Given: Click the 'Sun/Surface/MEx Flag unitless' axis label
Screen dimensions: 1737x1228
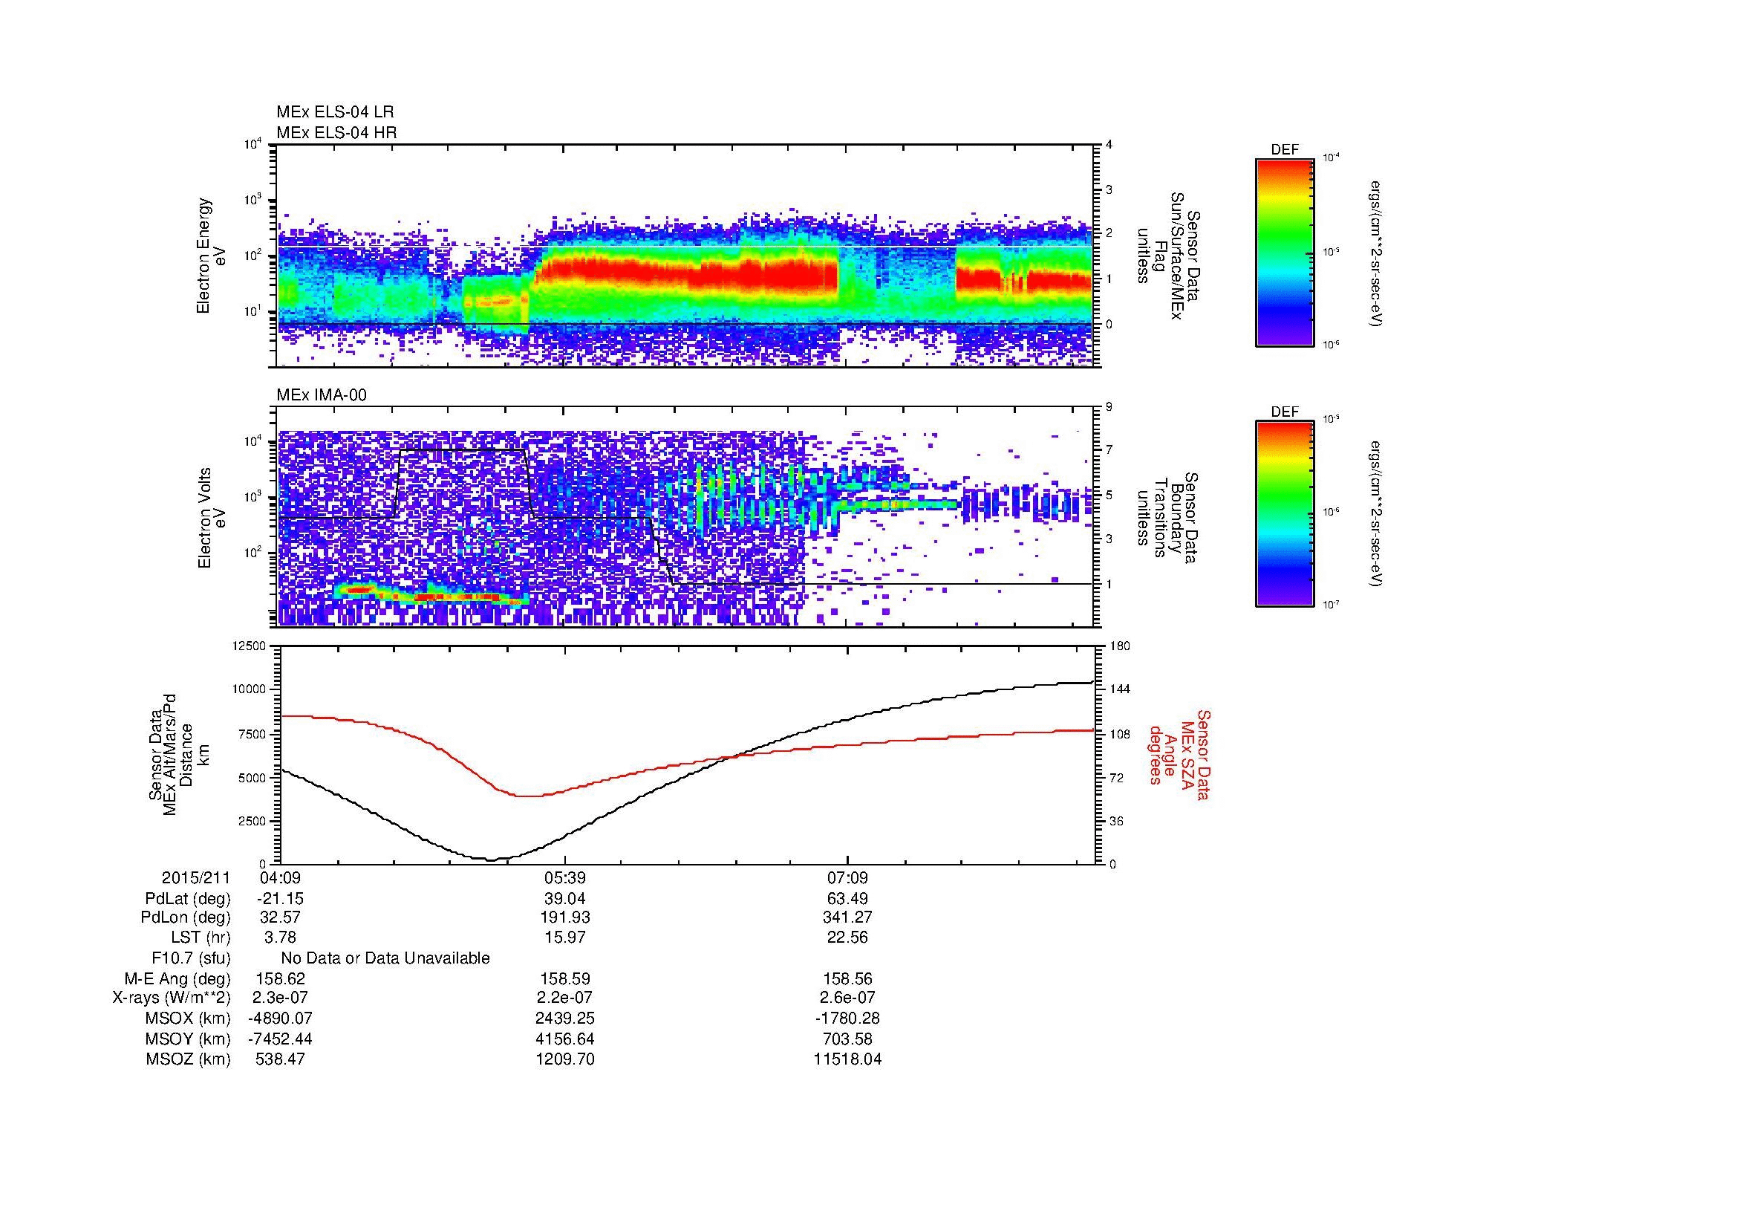Looking at the screenshot, I should [x=1168, y=256].
